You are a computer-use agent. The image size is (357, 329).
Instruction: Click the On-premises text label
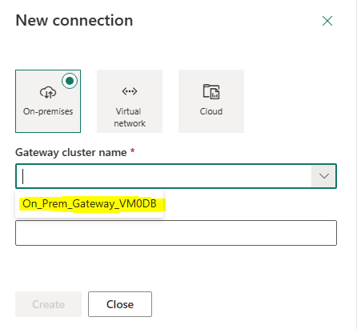[x=48, y=111]
